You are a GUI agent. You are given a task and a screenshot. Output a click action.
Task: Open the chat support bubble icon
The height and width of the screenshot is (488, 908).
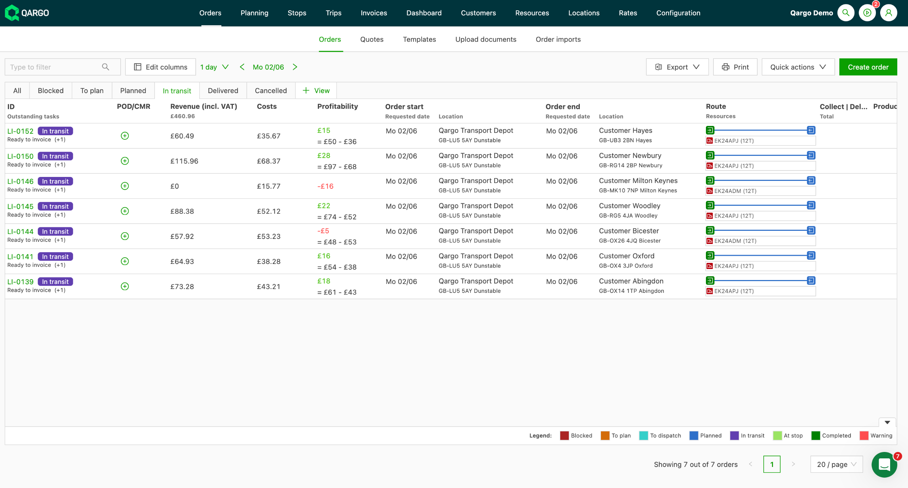(884, 464)
